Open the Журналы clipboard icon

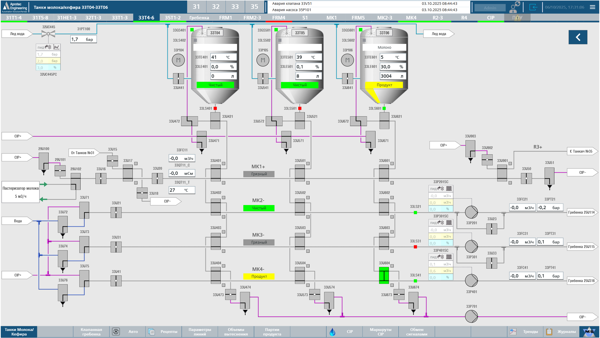(549, 332)
